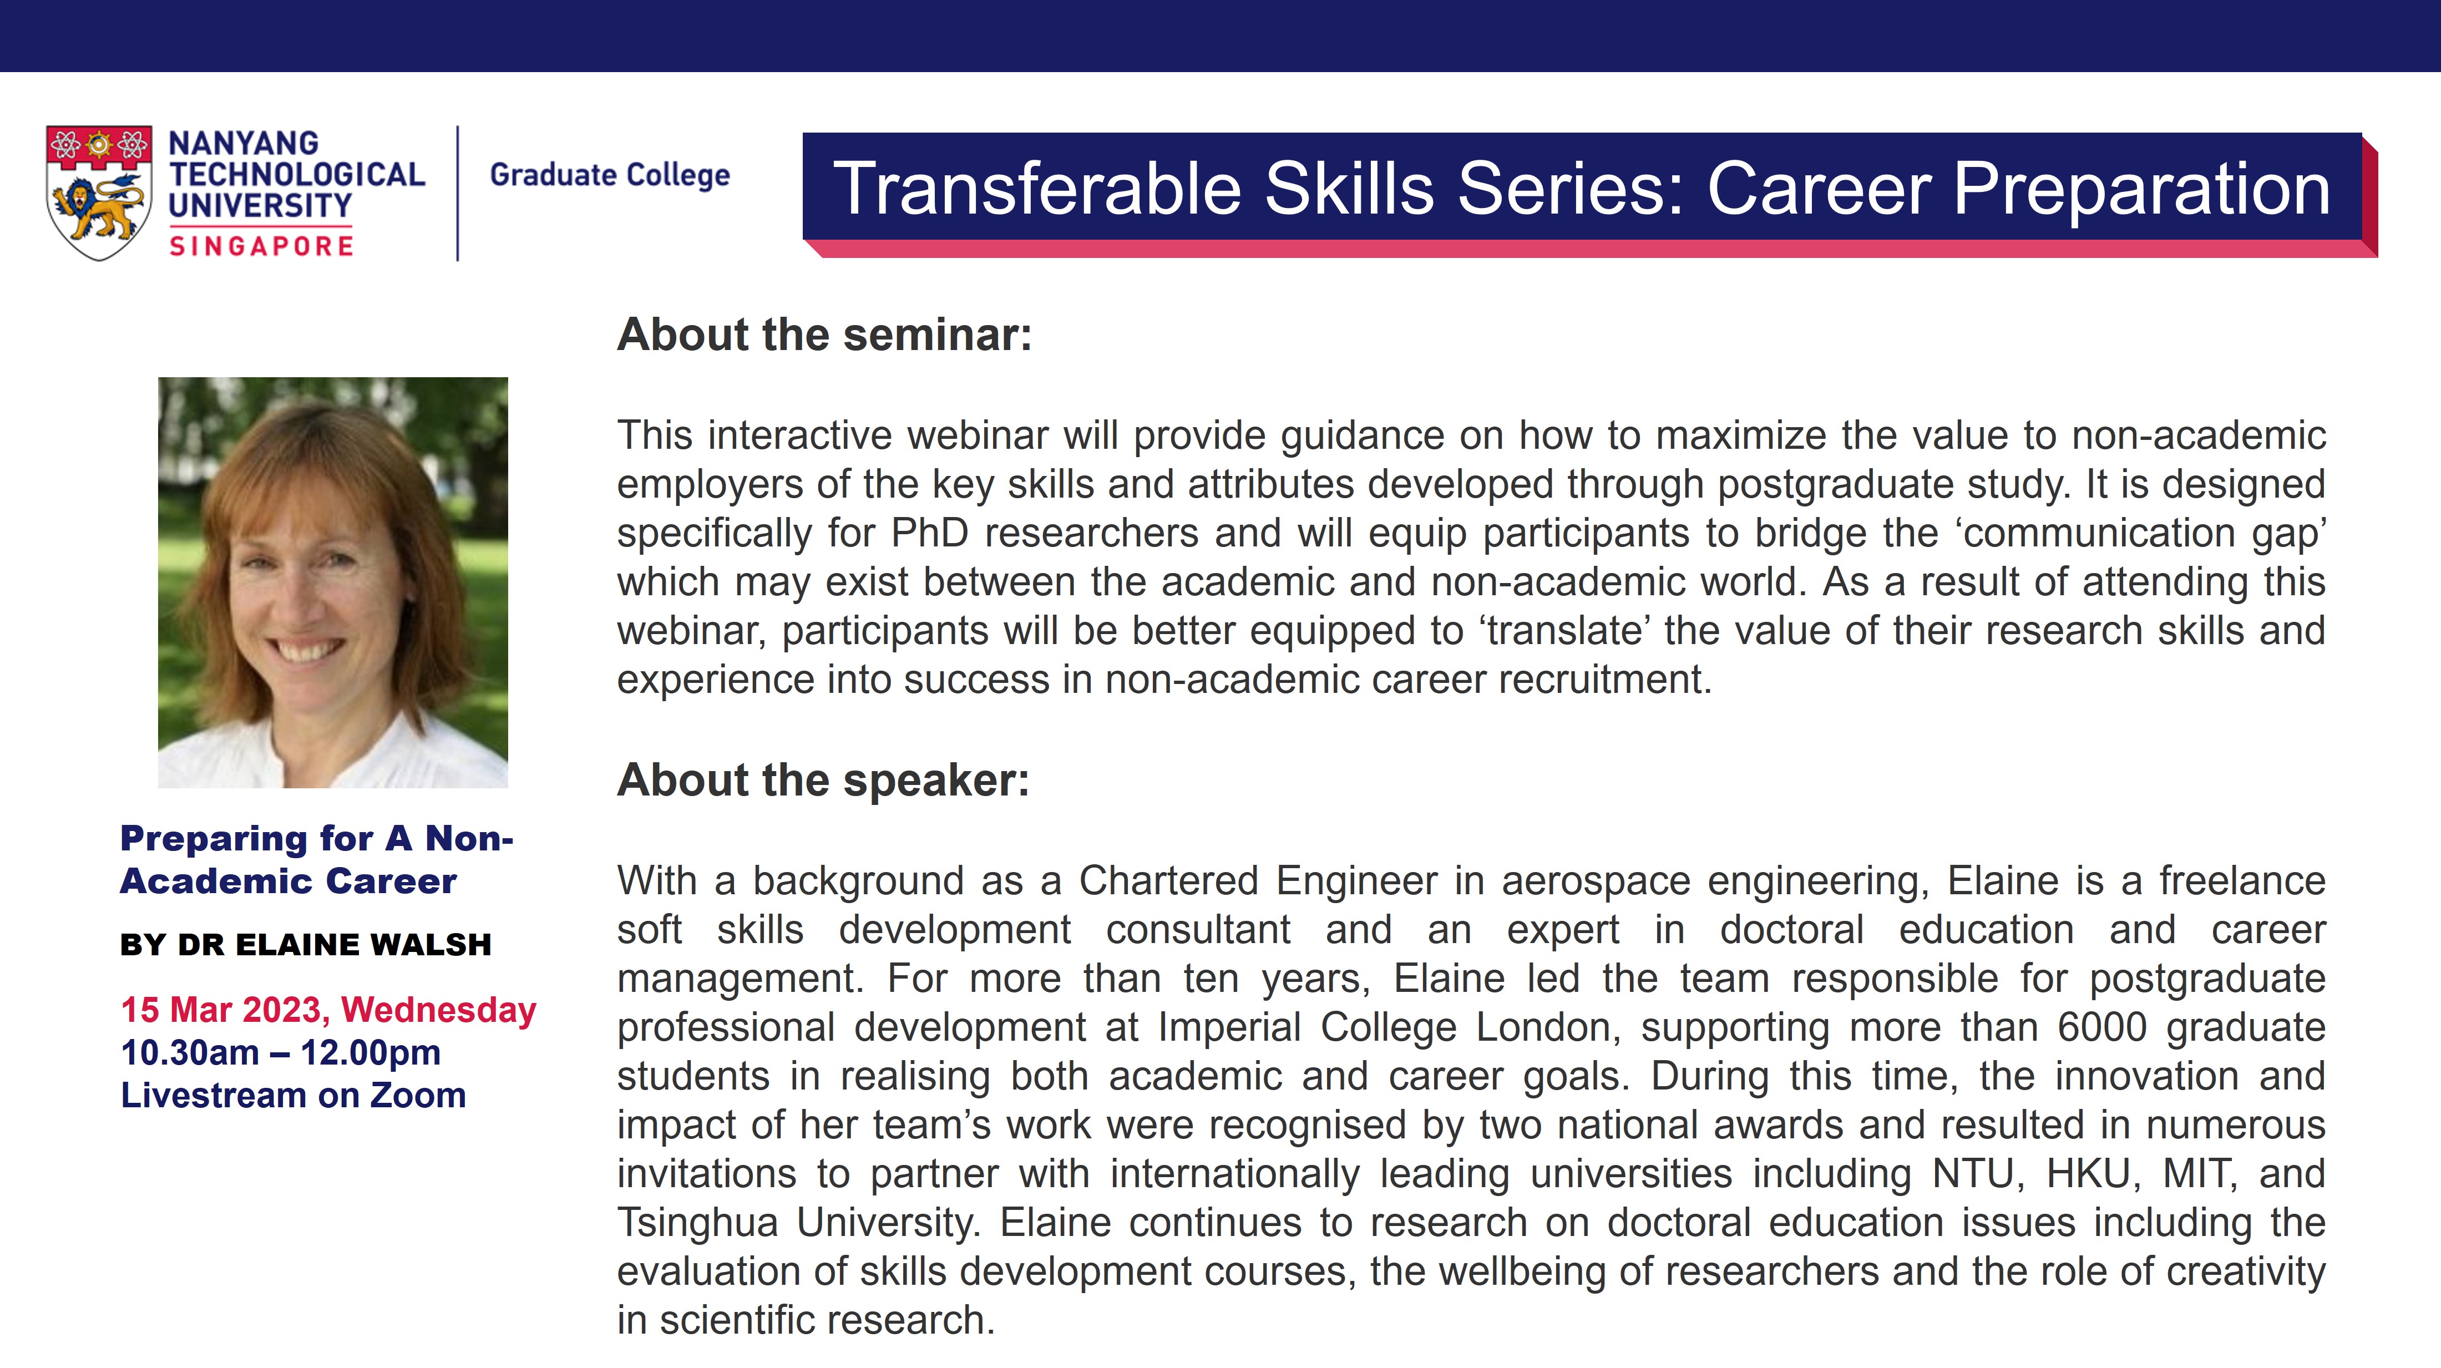Select the Graduate College label
This screenshot has width=2441, height=1368.
[609, 175]
